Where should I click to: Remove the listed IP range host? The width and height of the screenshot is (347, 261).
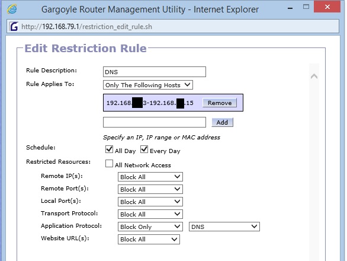[220, 103]
